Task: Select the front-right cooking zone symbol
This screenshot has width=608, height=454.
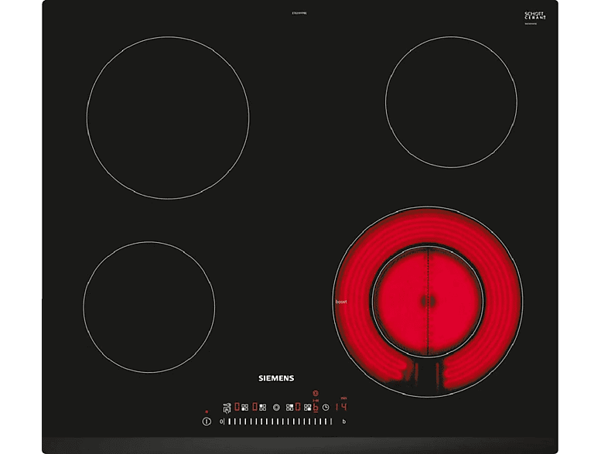Action: 308,408
